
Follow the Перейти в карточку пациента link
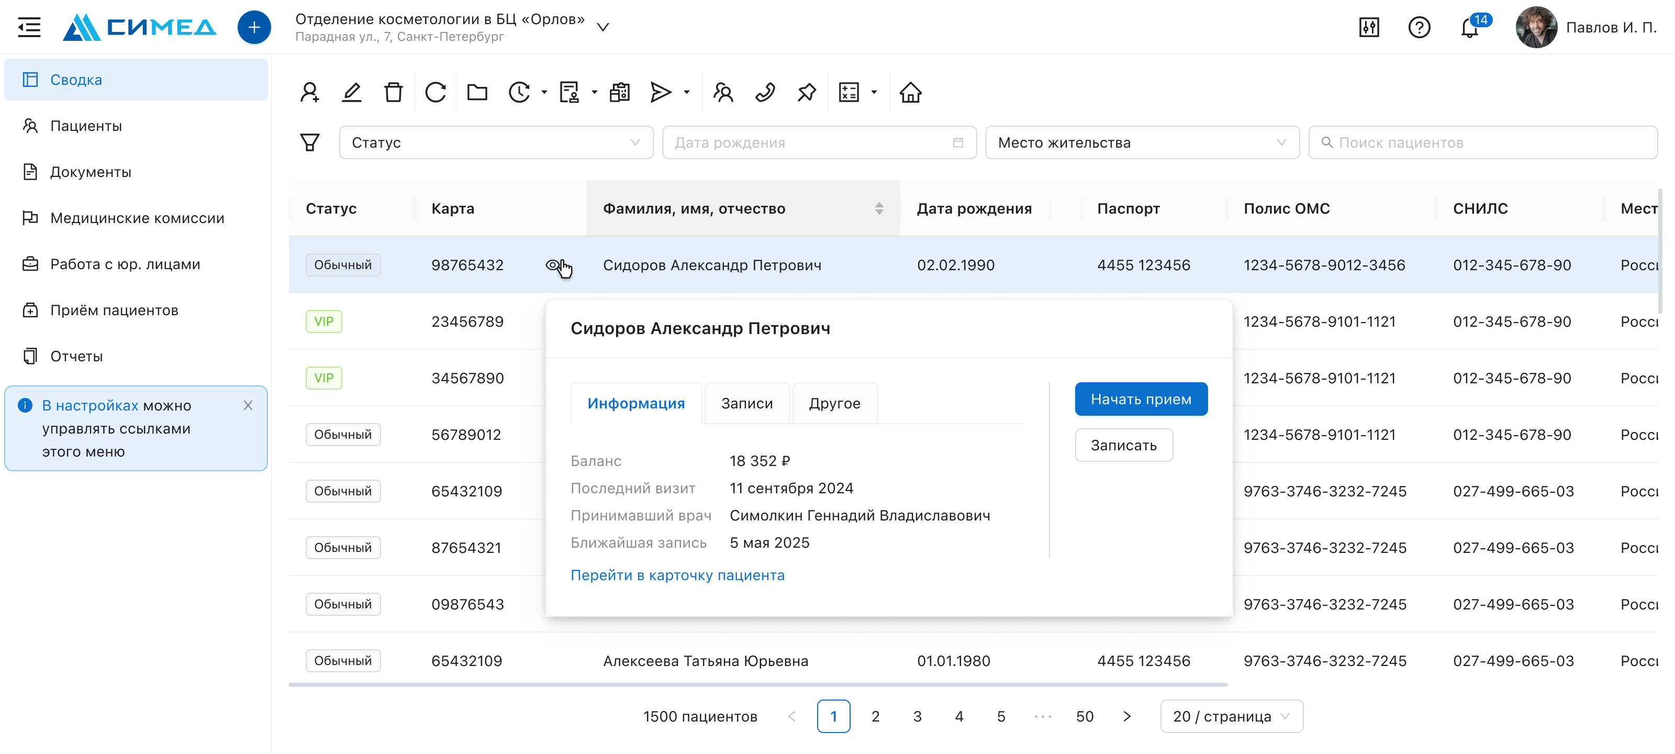[x=677, y=575]
